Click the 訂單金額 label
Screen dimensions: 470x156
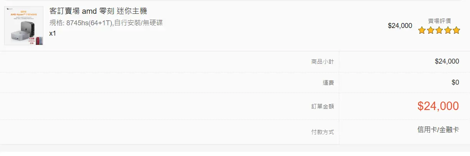tap(322, 107)
